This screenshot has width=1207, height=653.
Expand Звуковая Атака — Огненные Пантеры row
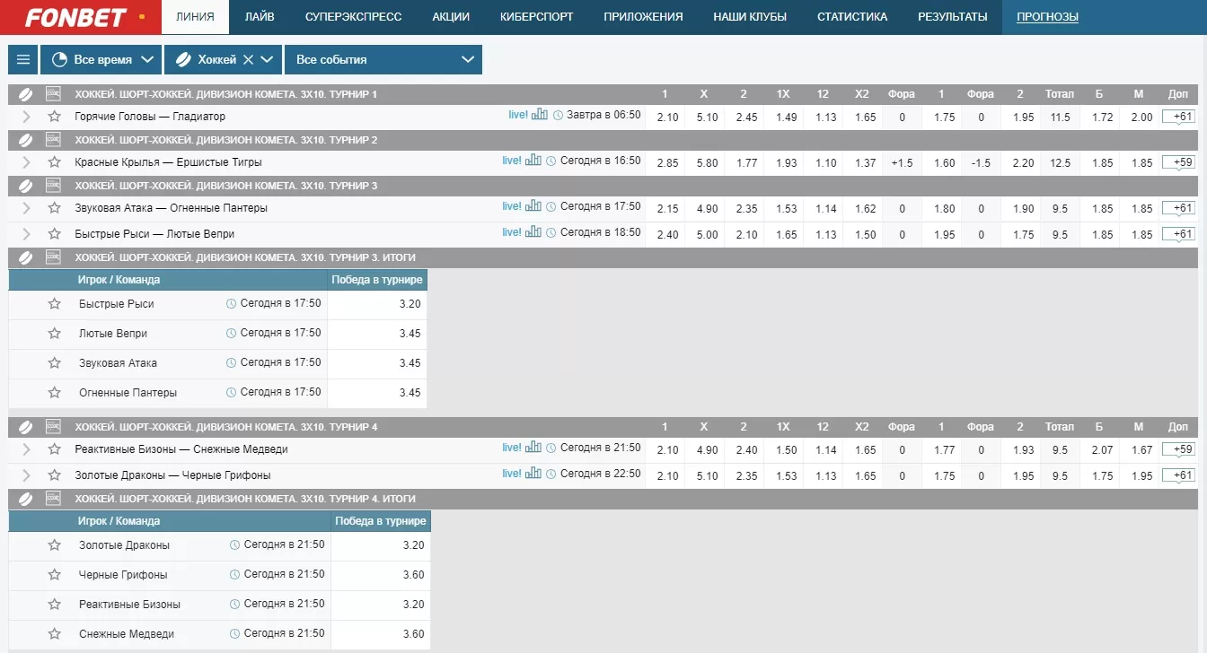[26, 208]
